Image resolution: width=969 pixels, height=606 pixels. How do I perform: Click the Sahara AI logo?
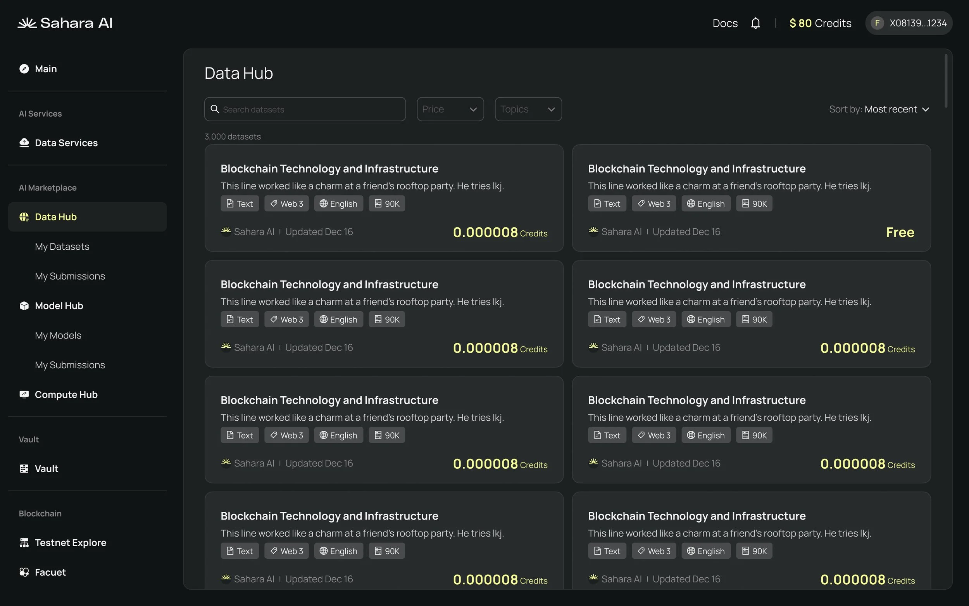click(x=65, y=23)
